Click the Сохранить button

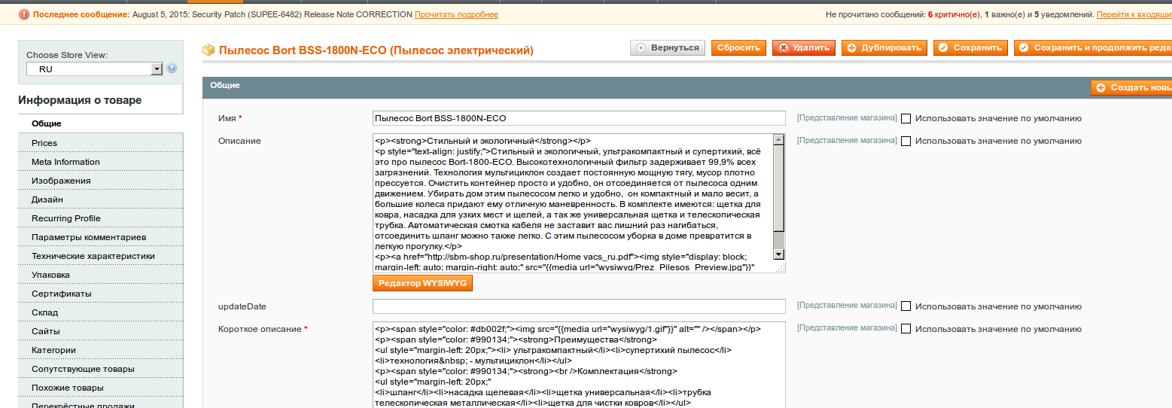[970, 47]
